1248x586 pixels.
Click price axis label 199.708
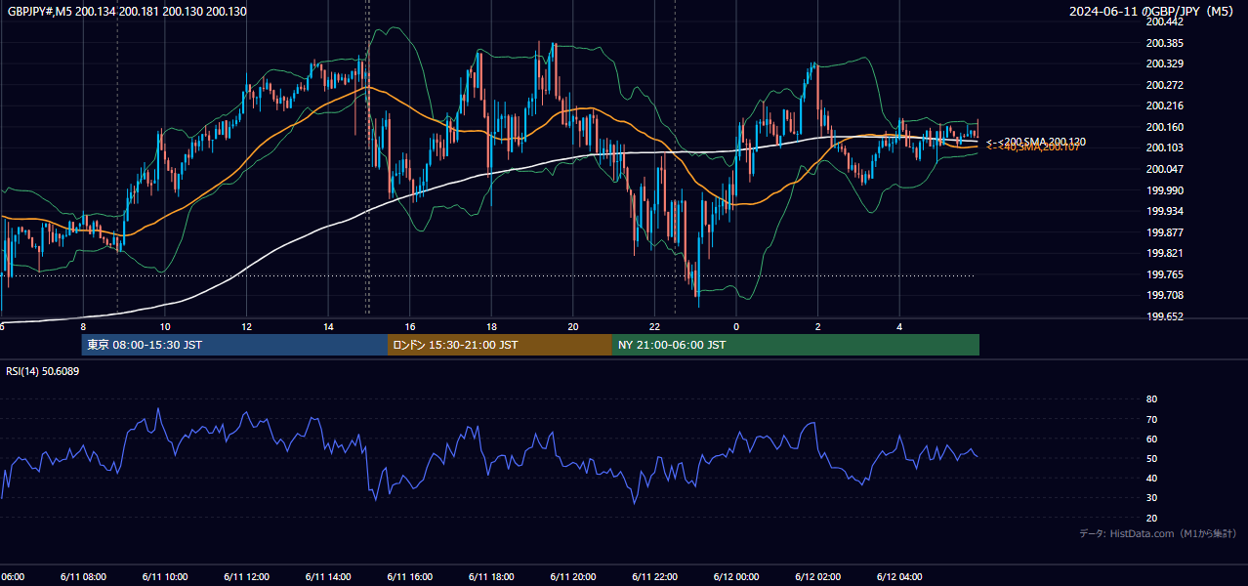click(1164, 295)
